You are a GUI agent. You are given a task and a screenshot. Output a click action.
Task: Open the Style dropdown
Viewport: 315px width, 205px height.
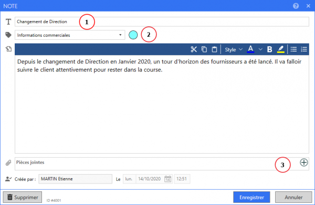234,49
